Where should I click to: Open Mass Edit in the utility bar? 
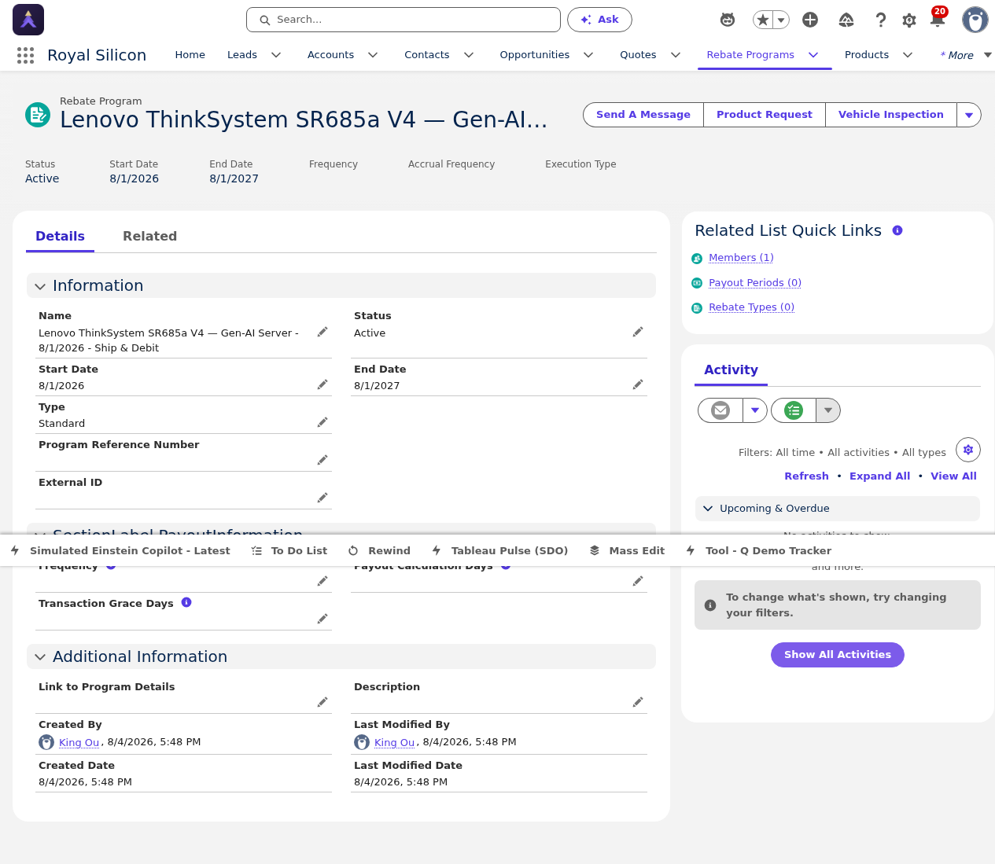pos(627,550)
